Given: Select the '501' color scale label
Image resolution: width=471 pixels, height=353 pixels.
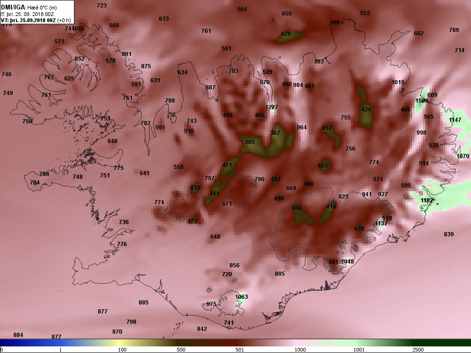Looking at the screenshot, I should point(240,350).
